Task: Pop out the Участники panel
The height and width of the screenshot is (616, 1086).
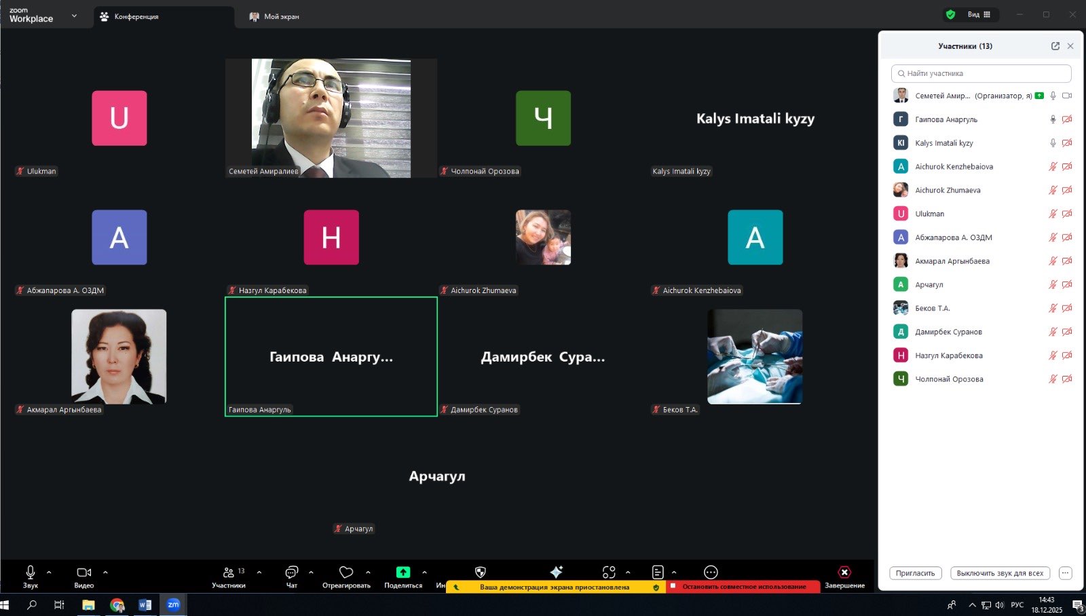Action: point(1055,46)
